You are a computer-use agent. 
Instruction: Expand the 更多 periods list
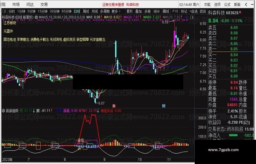116,11
